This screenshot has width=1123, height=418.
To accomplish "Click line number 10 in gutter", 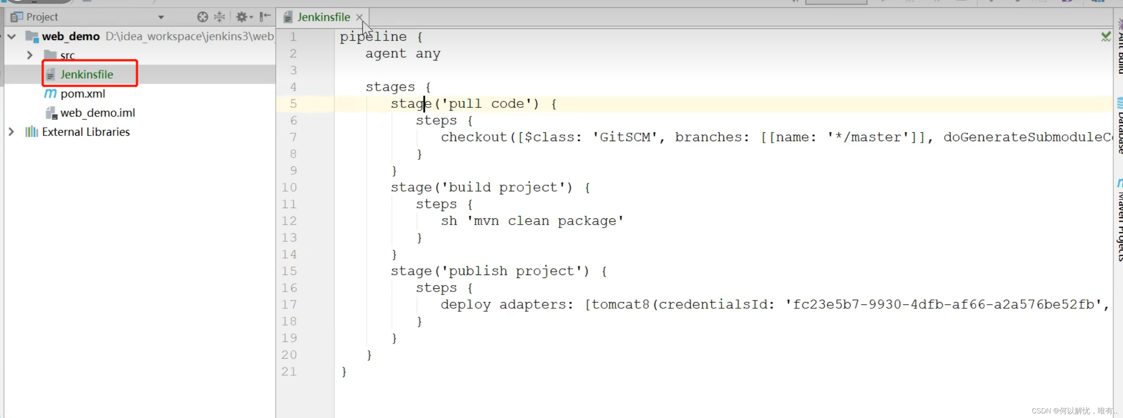I will (289, 187).
